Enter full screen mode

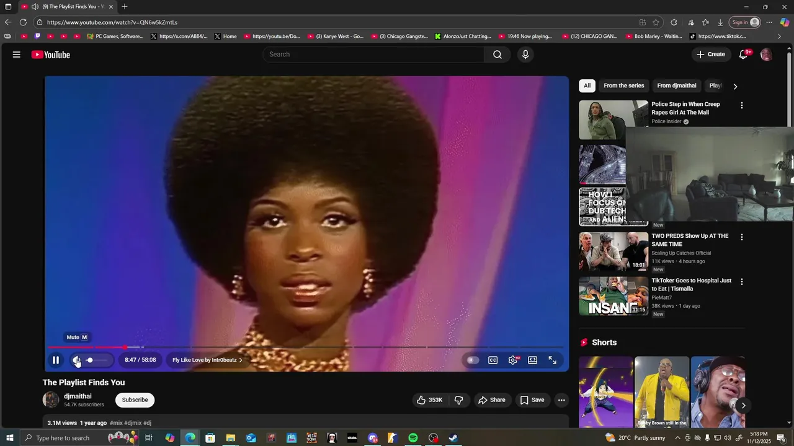553,360
